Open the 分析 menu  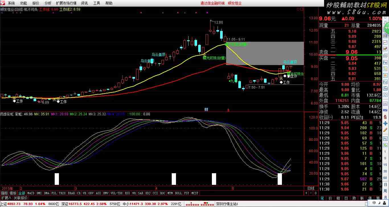point(48,3)
